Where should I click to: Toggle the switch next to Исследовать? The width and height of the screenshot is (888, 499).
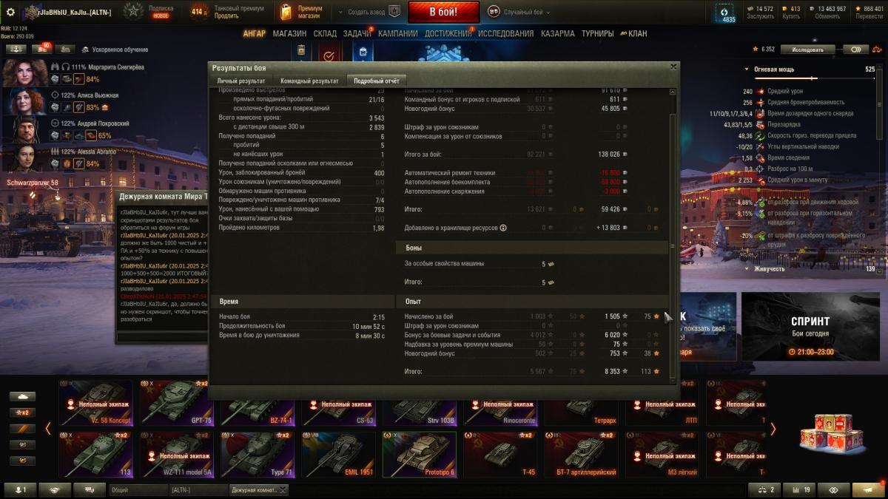(x=855, y=50)
